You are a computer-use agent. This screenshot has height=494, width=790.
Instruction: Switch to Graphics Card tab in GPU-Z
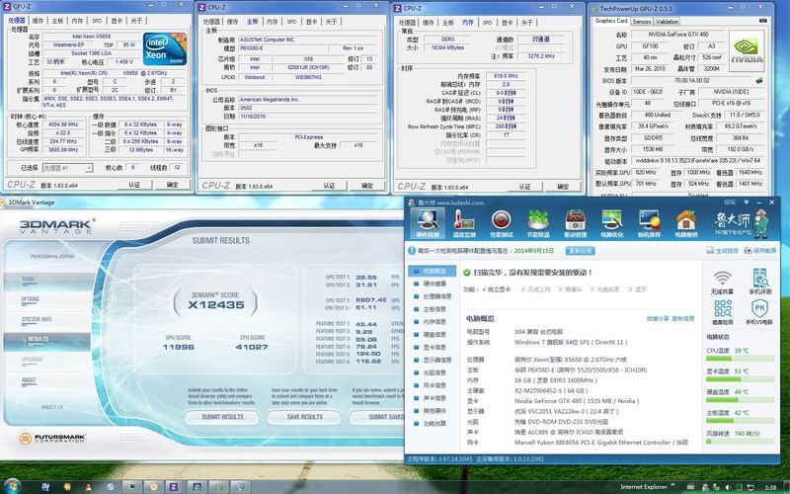point(611,21)
